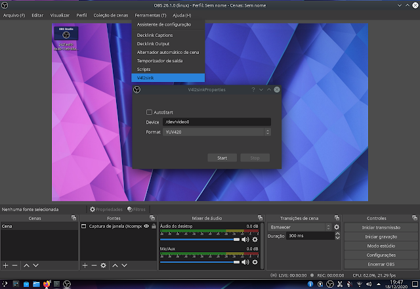Open application launcher in taskbar

click(x=5, y=284)
